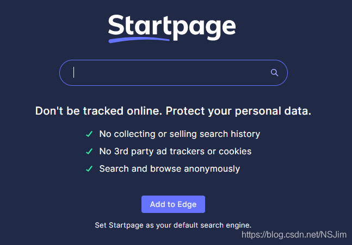
Task: Click the "Don't be tracked online" headline
Action: pyautogui.click(x=173, y=111)
